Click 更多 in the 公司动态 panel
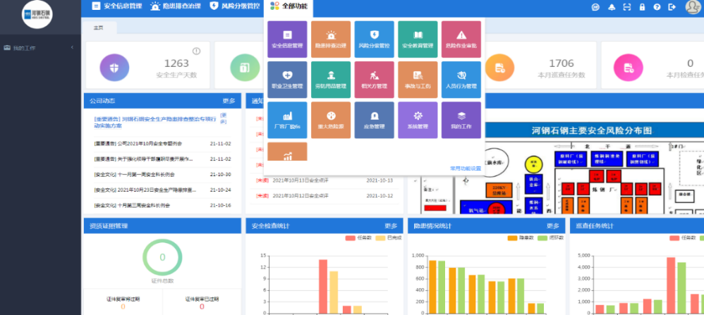This screenshot has width=704, height=315. [229, 101]
